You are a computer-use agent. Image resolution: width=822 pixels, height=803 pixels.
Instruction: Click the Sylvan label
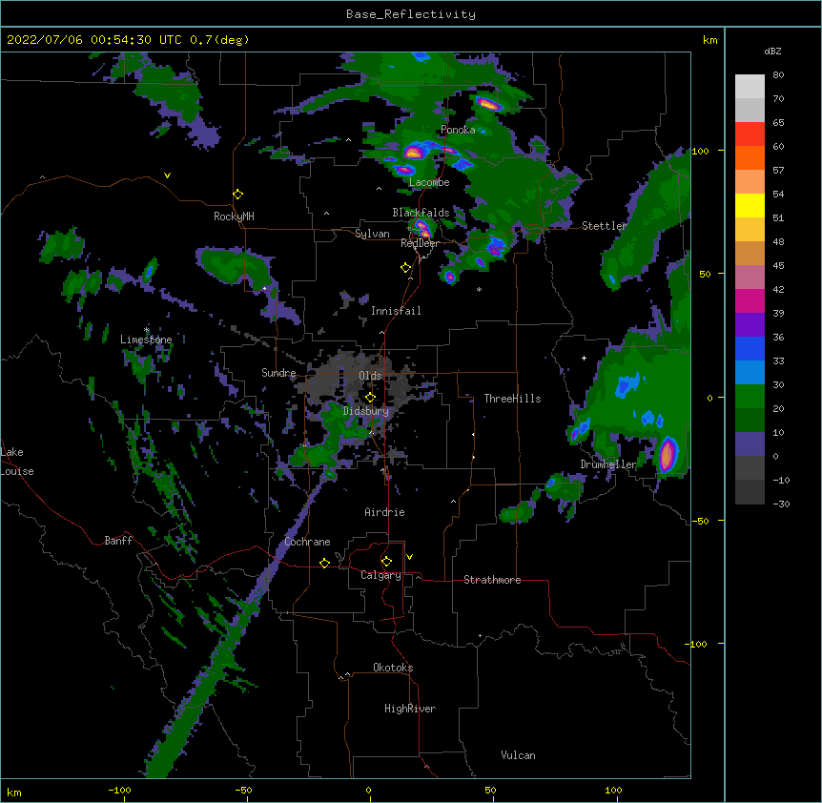[372, 234]
